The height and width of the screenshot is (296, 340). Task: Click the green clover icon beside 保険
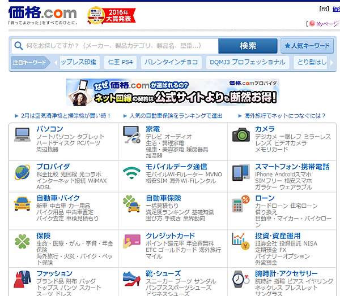tap(22, 242)
